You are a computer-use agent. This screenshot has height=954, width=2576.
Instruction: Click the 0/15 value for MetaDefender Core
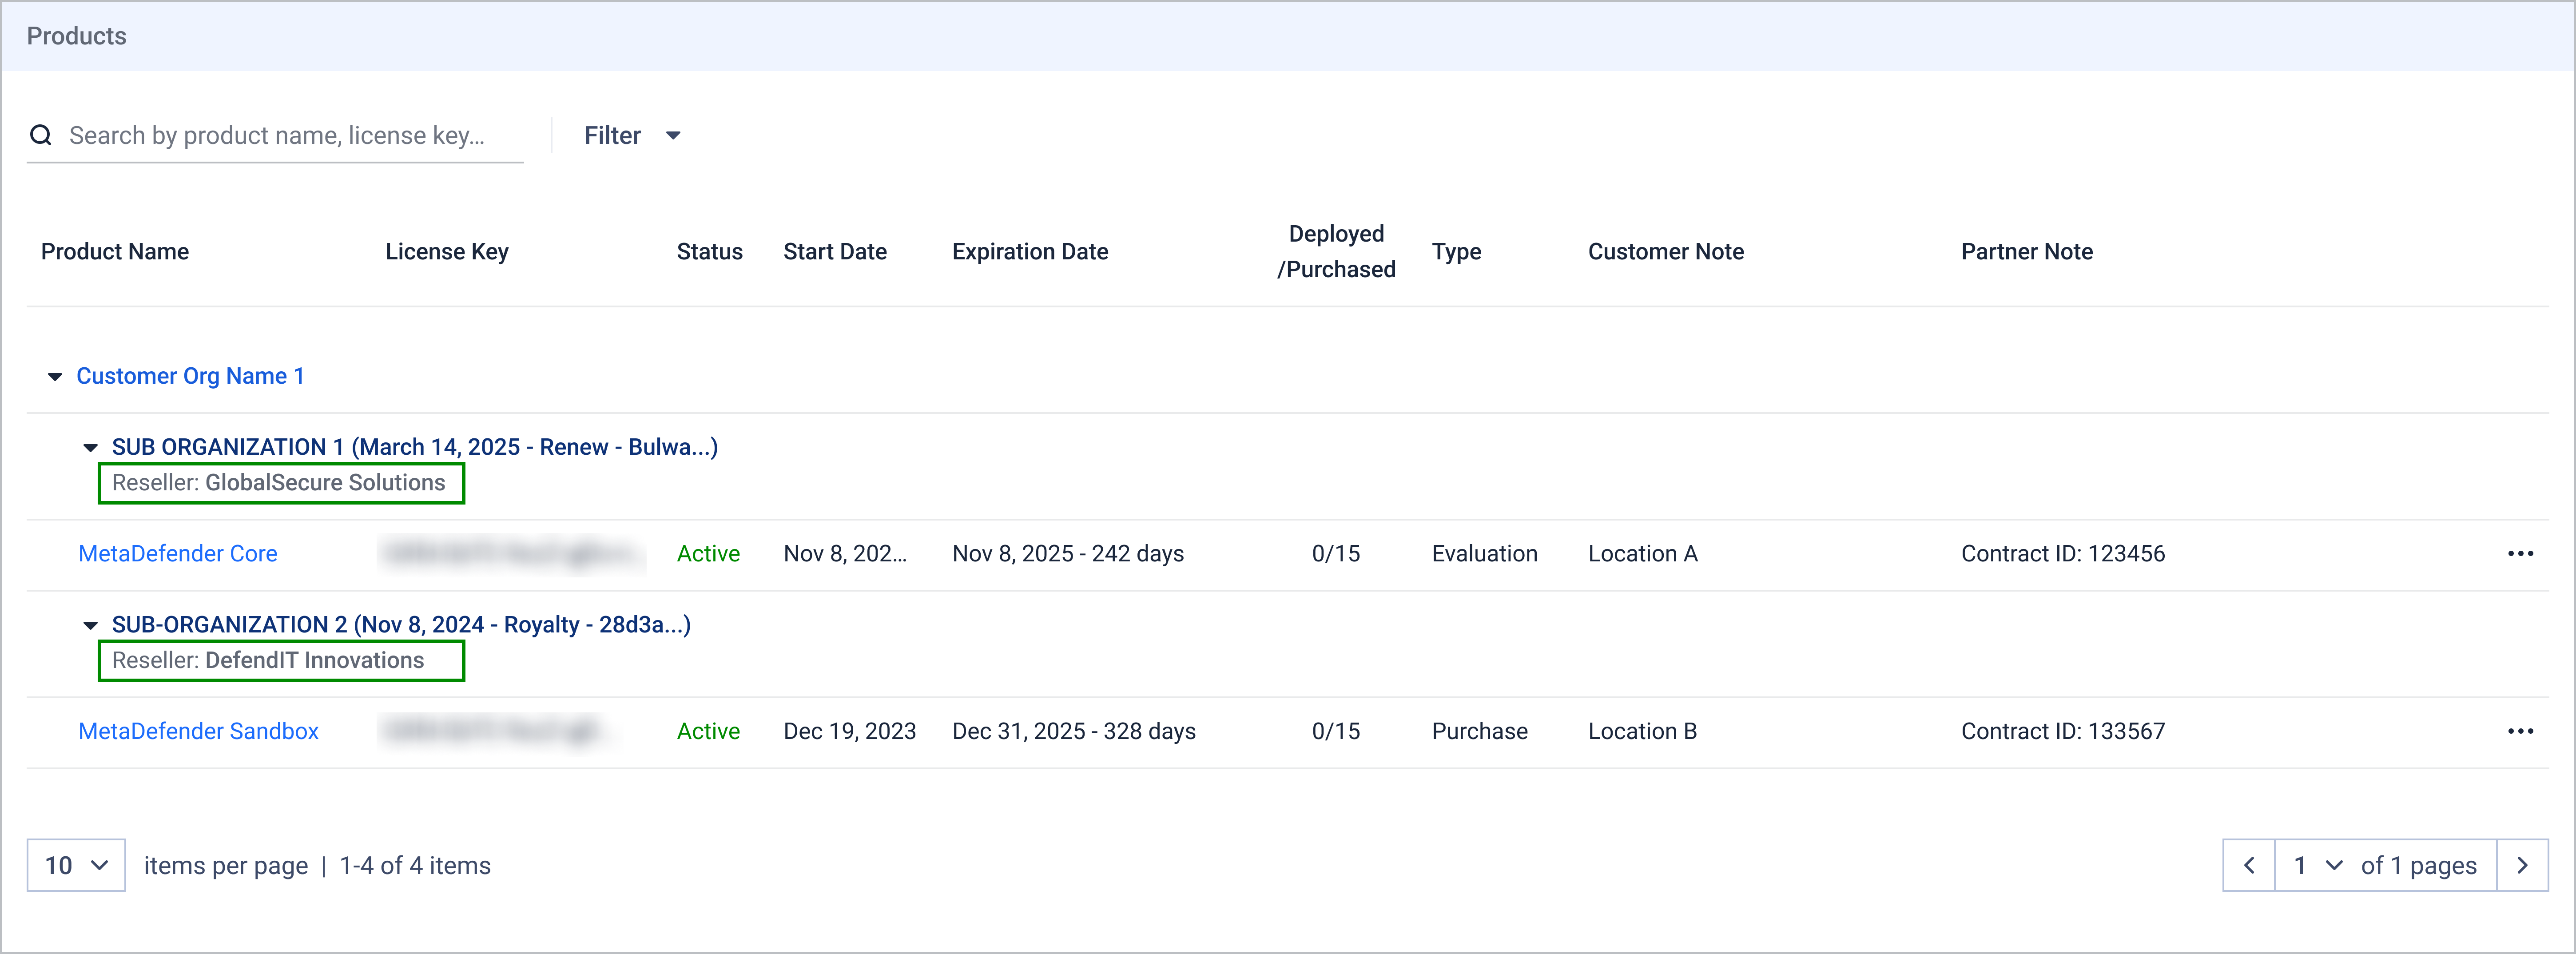click(x=1335, y=554)
